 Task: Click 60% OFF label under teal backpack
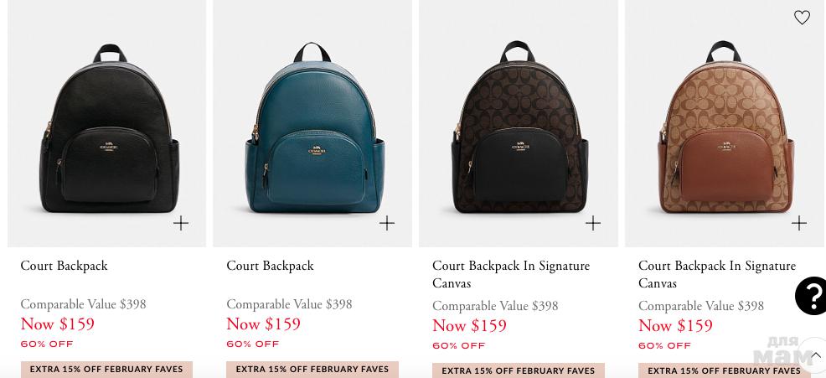pyautogui.click(x=253, y=344)
